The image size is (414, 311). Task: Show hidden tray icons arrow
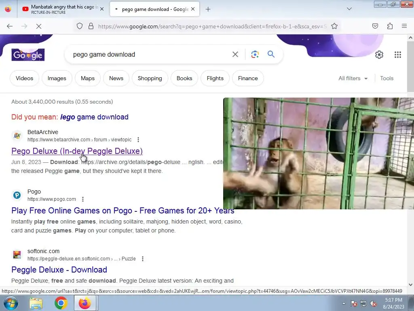coord(344,303)
